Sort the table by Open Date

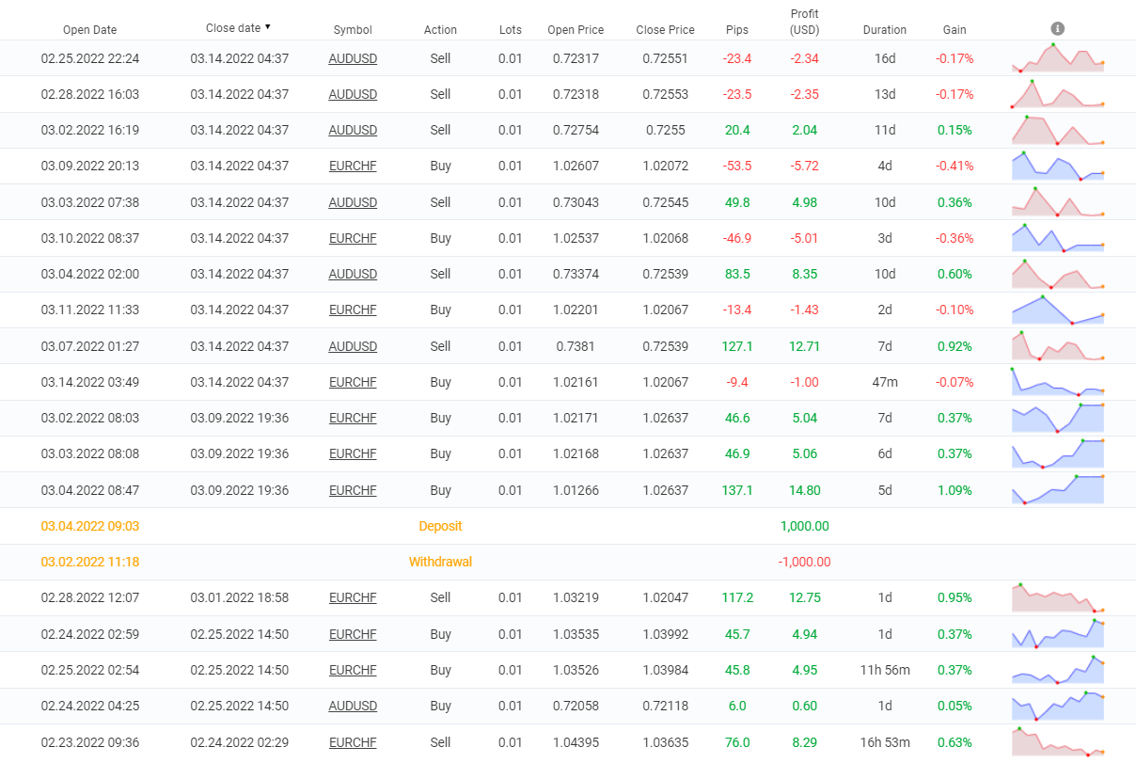click(89, 29)
